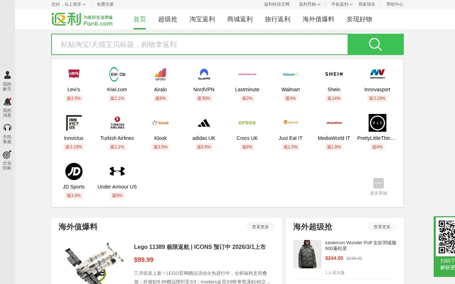Select the Klook store logo
Image resolution: width=455 pixels, height=284 pixels.
point(160,123)
